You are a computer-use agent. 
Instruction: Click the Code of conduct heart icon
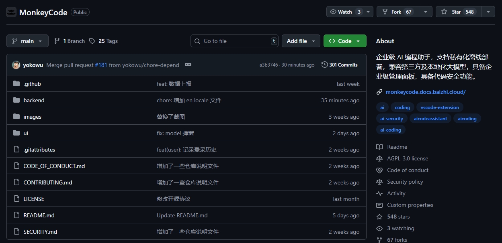[379, 170]
